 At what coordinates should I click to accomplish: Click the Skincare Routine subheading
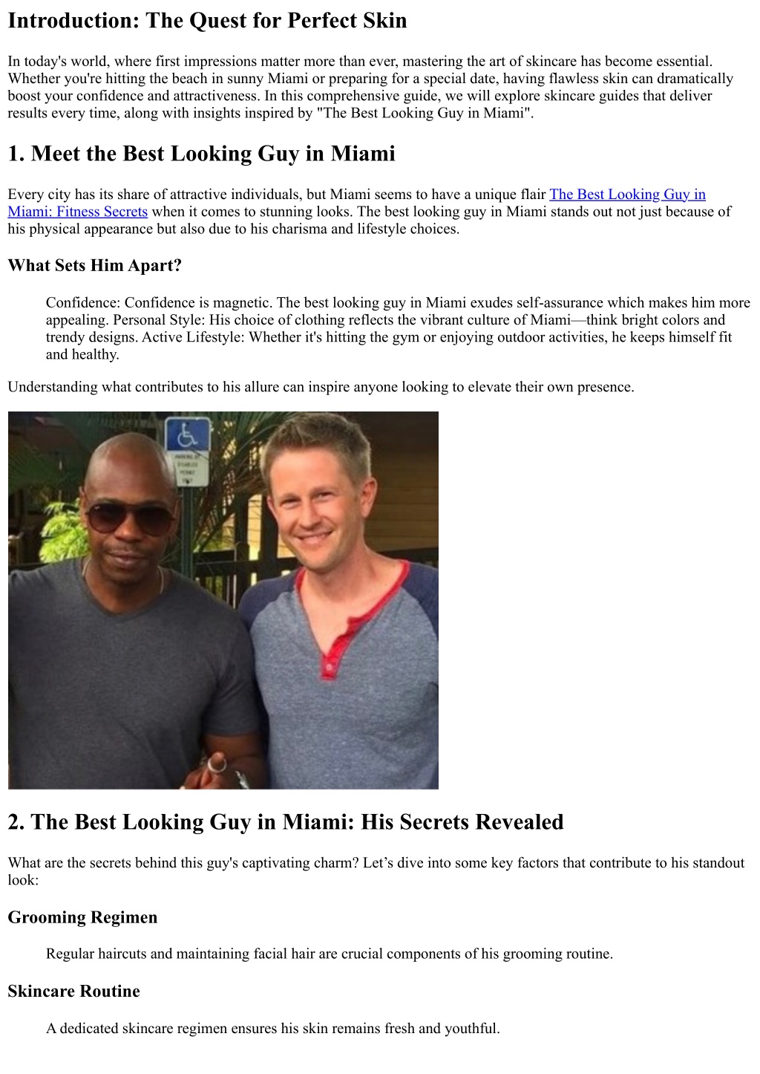(73, 992)
